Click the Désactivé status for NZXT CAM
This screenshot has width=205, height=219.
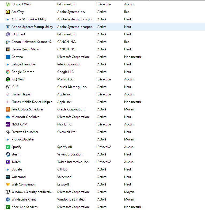pyautogui.click(x=104, y=124)
